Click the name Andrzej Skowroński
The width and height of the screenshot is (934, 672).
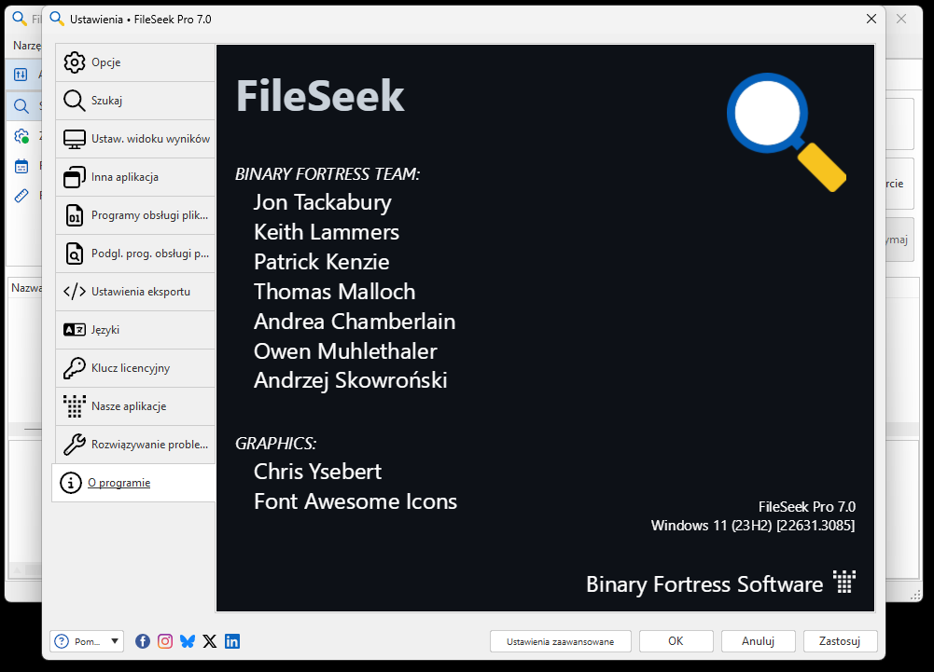(x=350, y=381)
